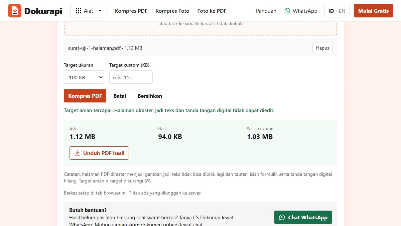This screenshot has height=226, width=401.
Task: Remove file with Hapus button
Action: tap(322, 48)
